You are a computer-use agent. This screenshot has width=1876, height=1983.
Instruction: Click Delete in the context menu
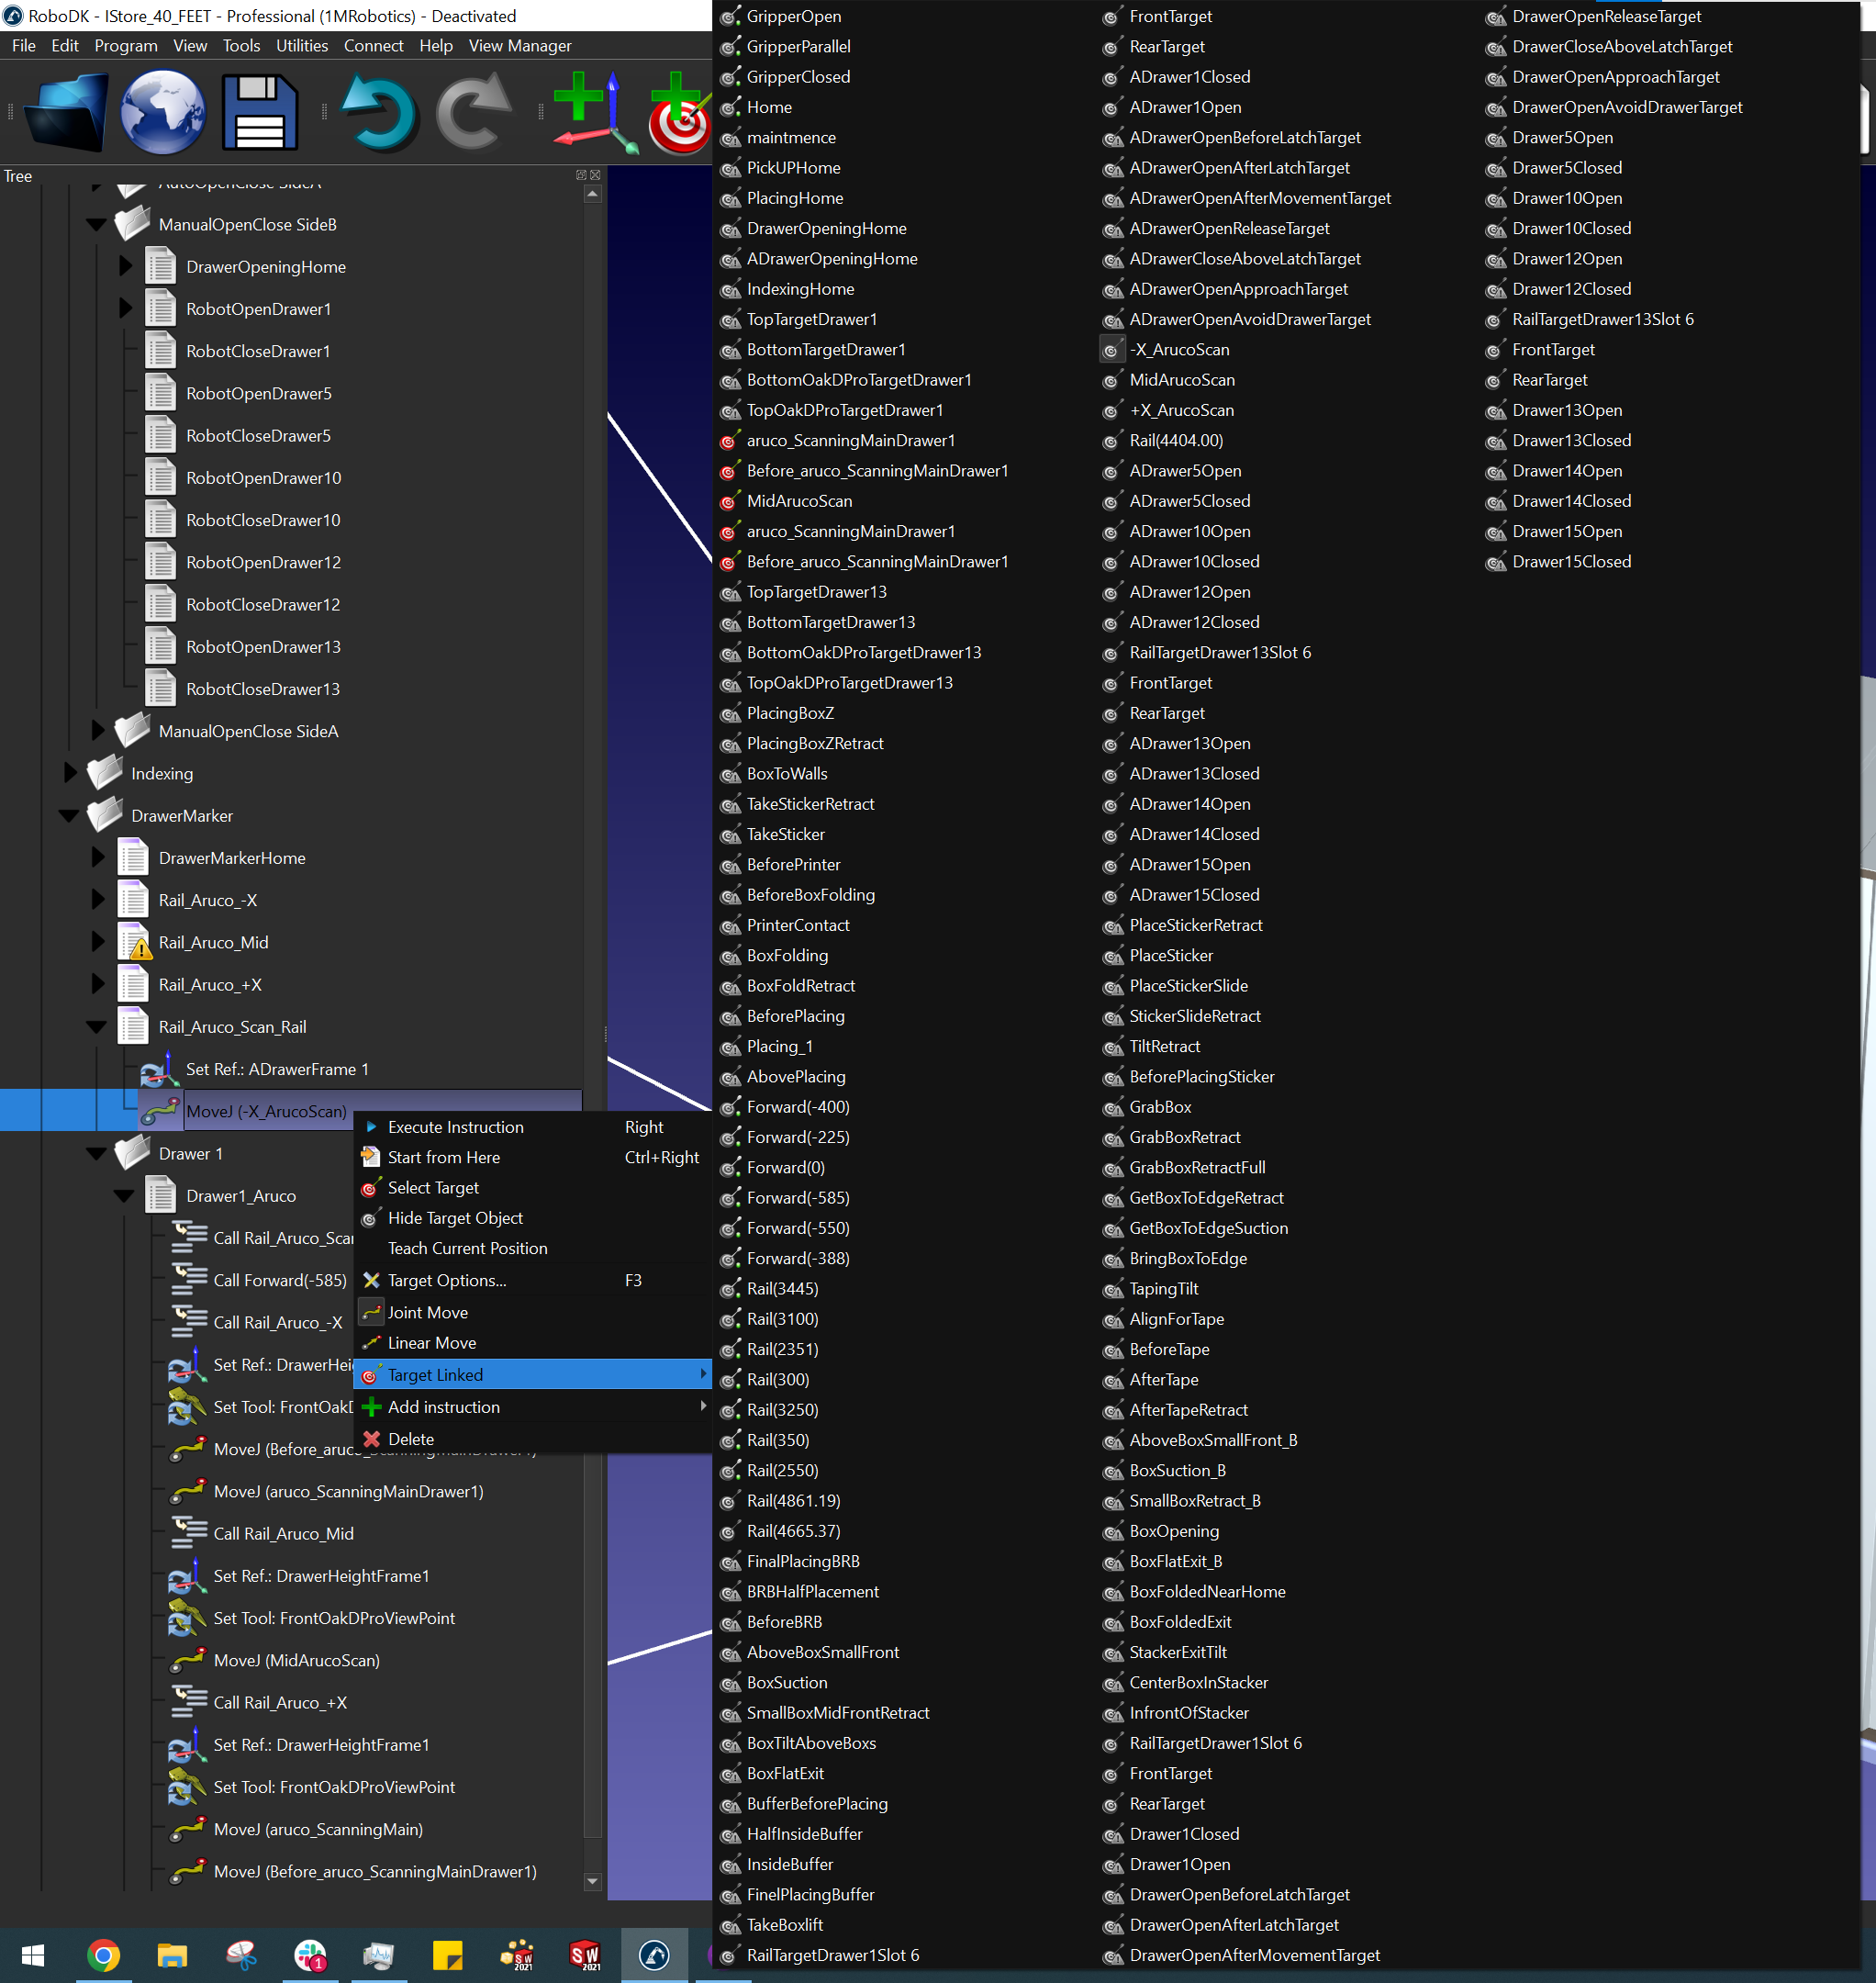point(410,1439)
